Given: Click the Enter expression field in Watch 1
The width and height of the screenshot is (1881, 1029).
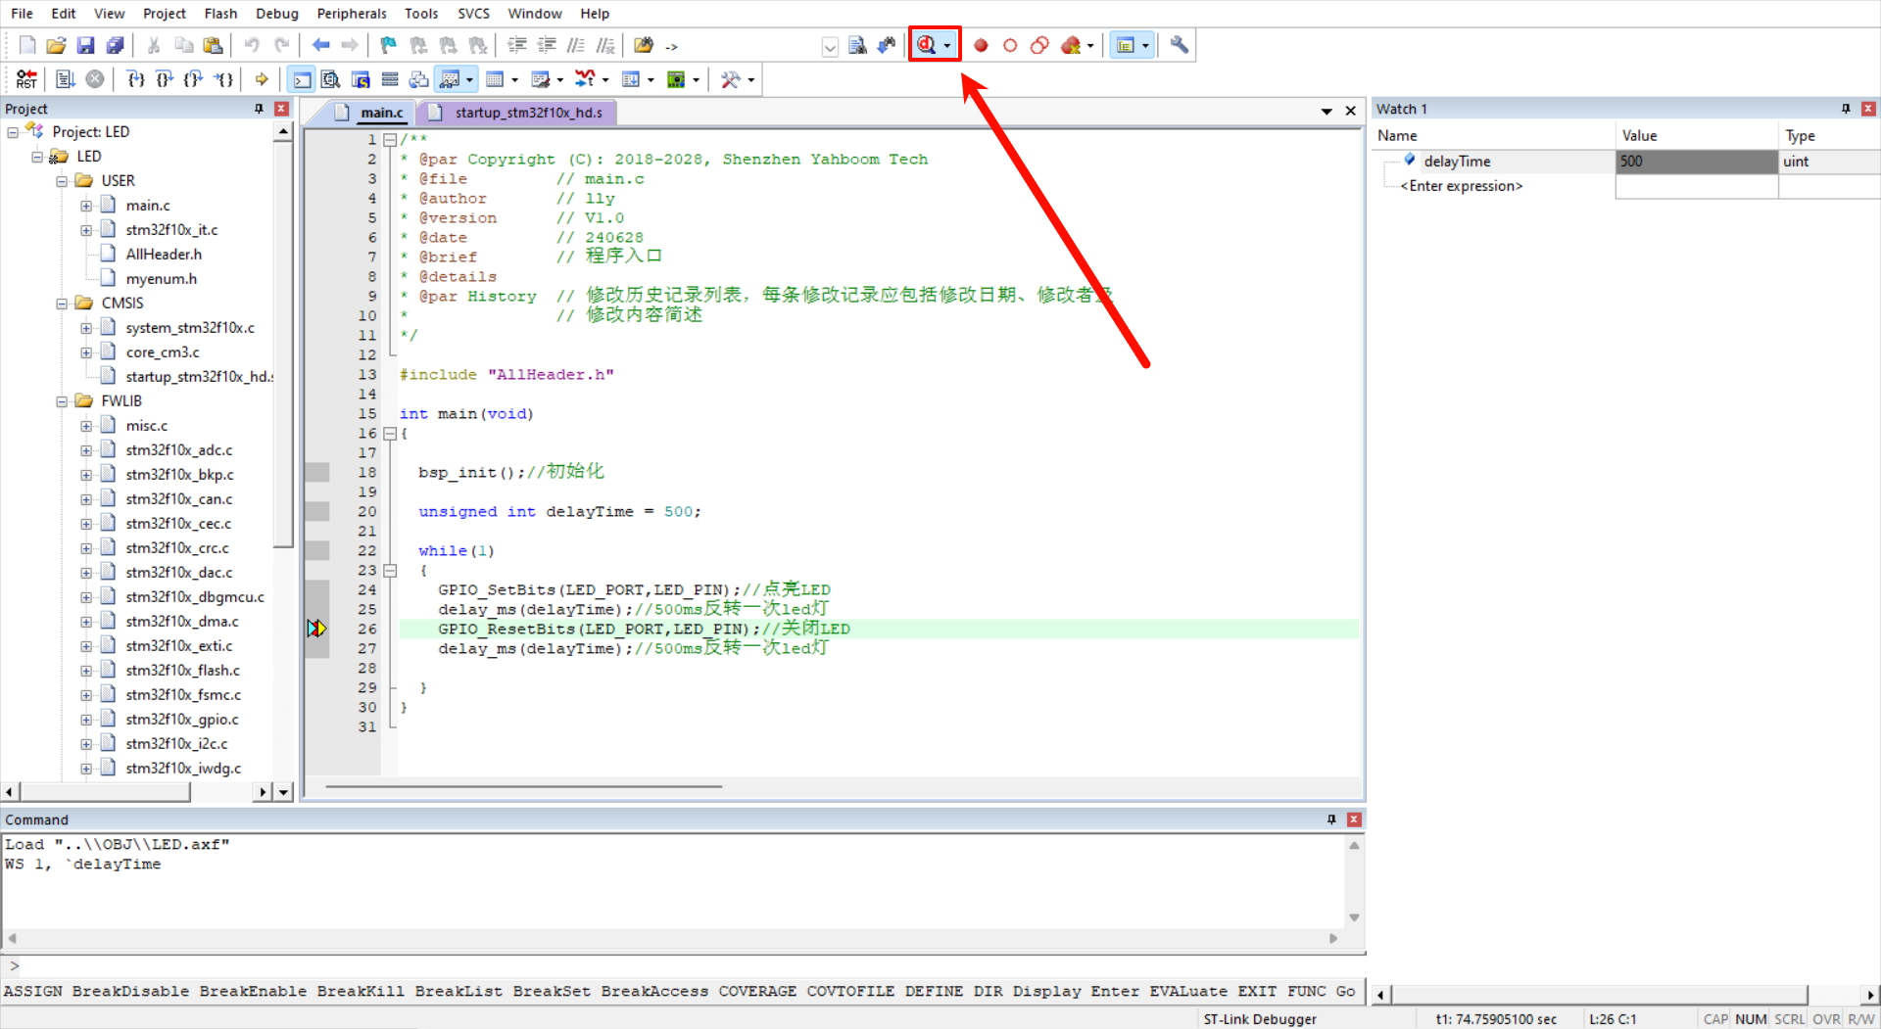Looking at the screenshot, I should pyautogui.click(x=1461, y=186).
